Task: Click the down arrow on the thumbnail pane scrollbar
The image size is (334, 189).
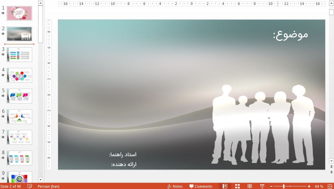Action: pyautogui.click(x=40, y=180)
